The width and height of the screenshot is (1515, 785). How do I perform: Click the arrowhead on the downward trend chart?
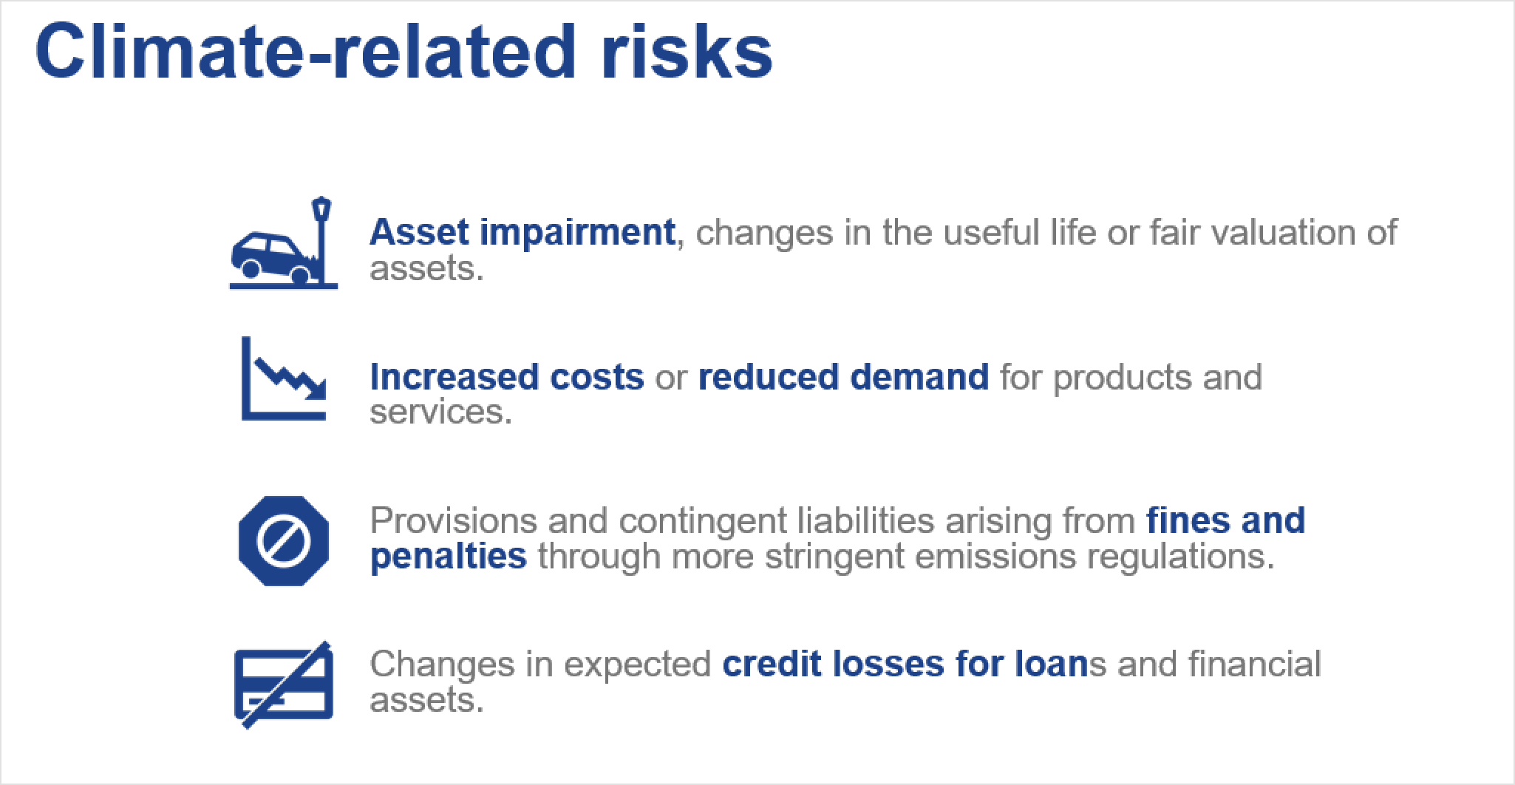pos(316,388)
